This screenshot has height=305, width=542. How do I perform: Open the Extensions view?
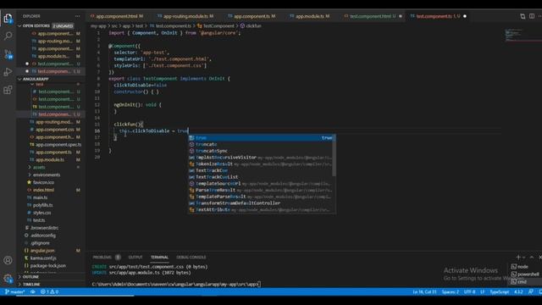(8, 90)
